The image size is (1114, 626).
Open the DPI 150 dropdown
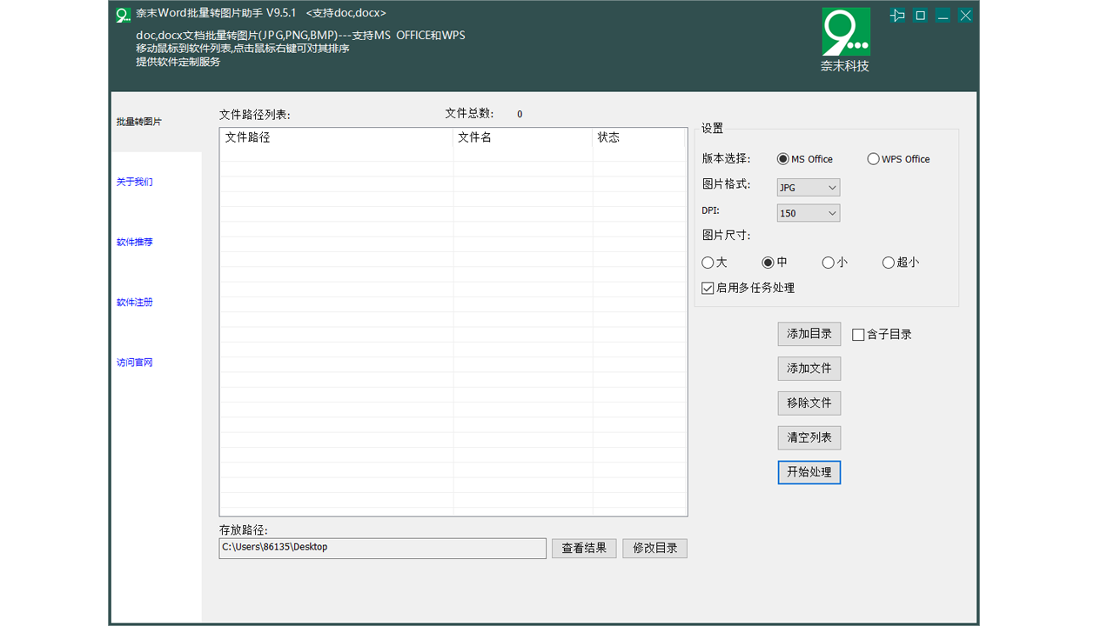click(809, 213)
